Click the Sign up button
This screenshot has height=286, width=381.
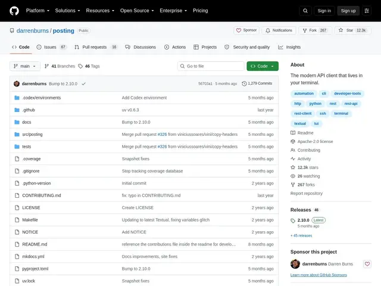coord(348,11)
